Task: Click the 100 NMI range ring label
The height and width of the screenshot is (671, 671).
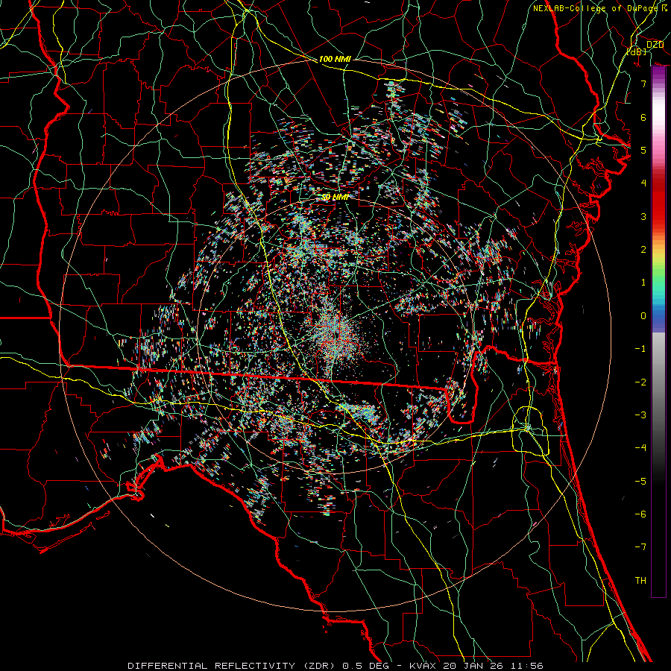Action: point(335,59)
